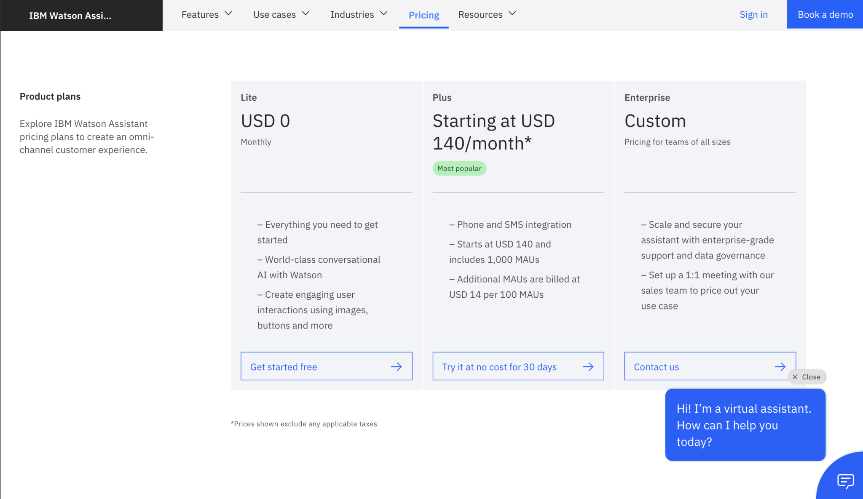Select the Pricing tab

click(423, 15)
